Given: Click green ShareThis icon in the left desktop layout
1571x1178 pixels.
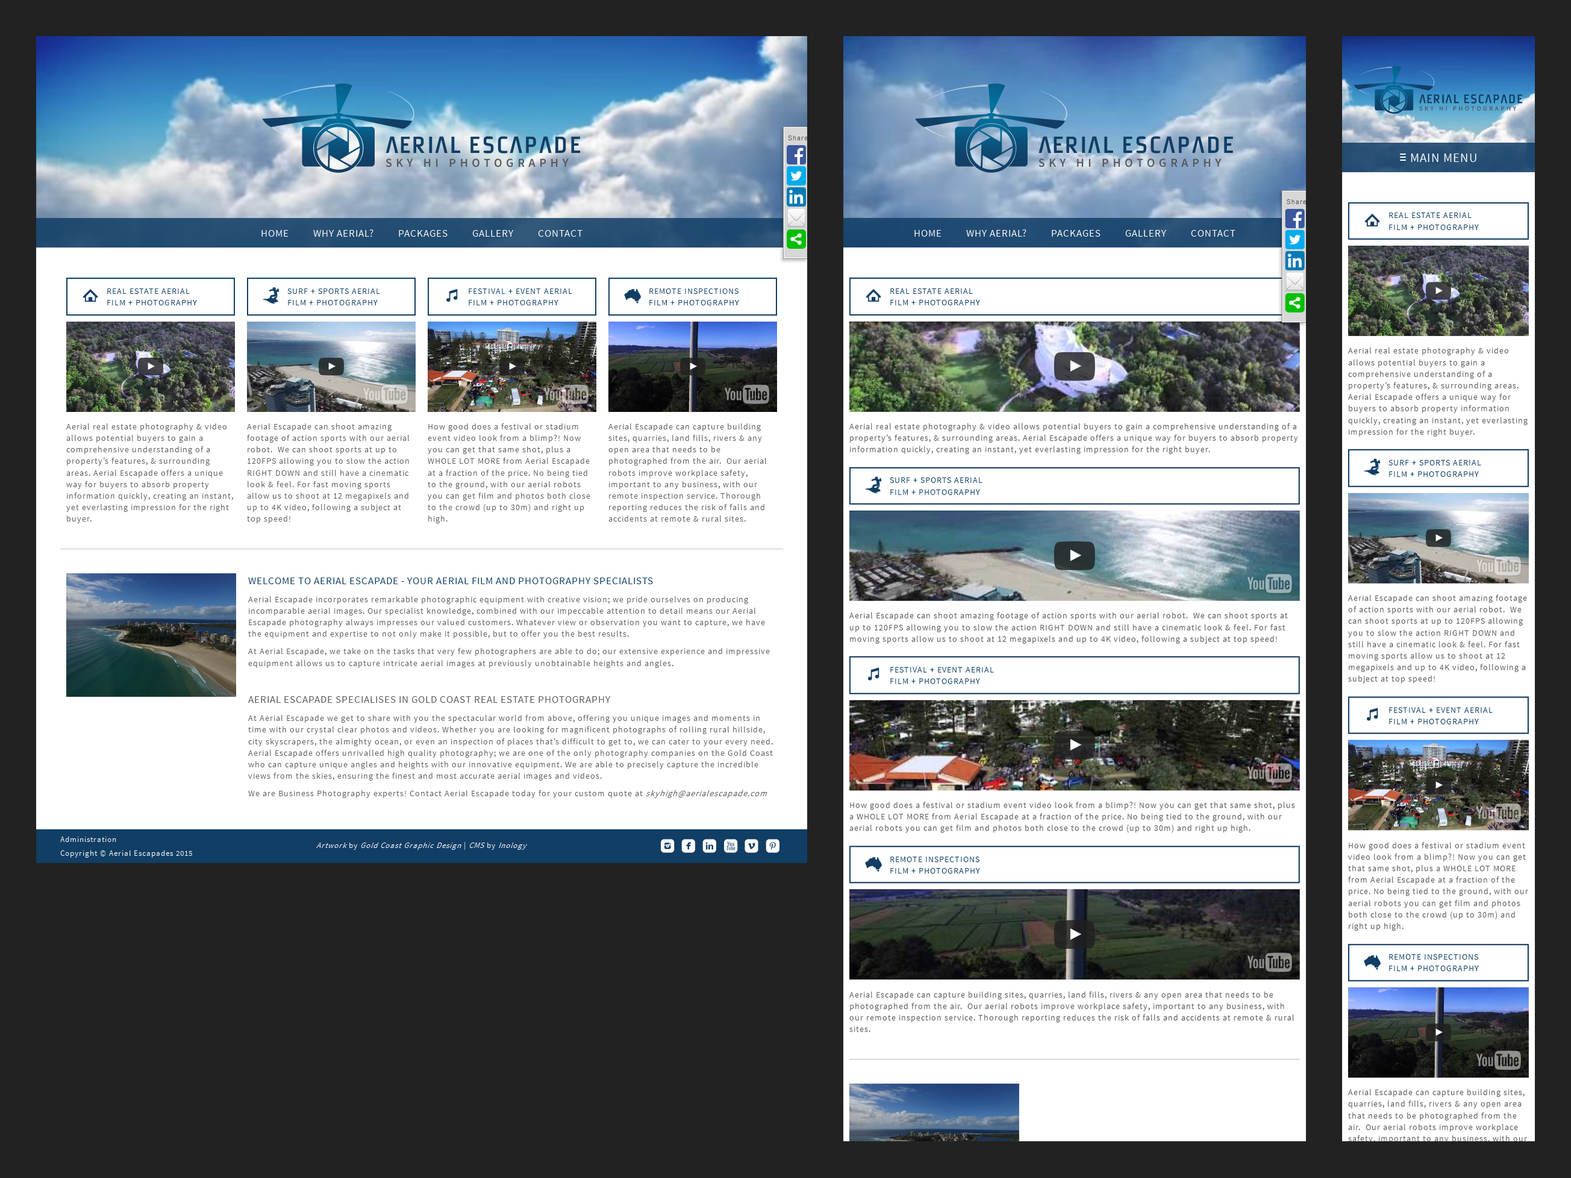Looking at the screenshot, I should (796, 239).
